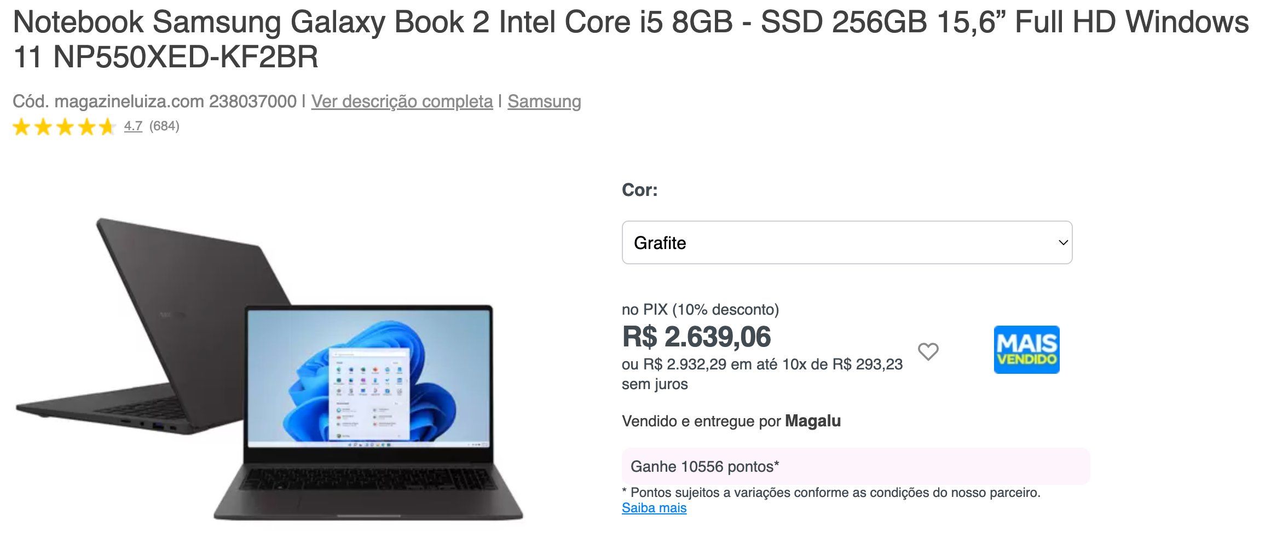Open the Cor dropdown showing Grafite
The width and height of the screenshot is (1265, 544).
click(x=847, y=242)
